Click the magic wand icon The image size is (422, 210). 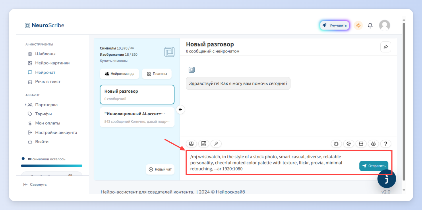coord(216,144)
